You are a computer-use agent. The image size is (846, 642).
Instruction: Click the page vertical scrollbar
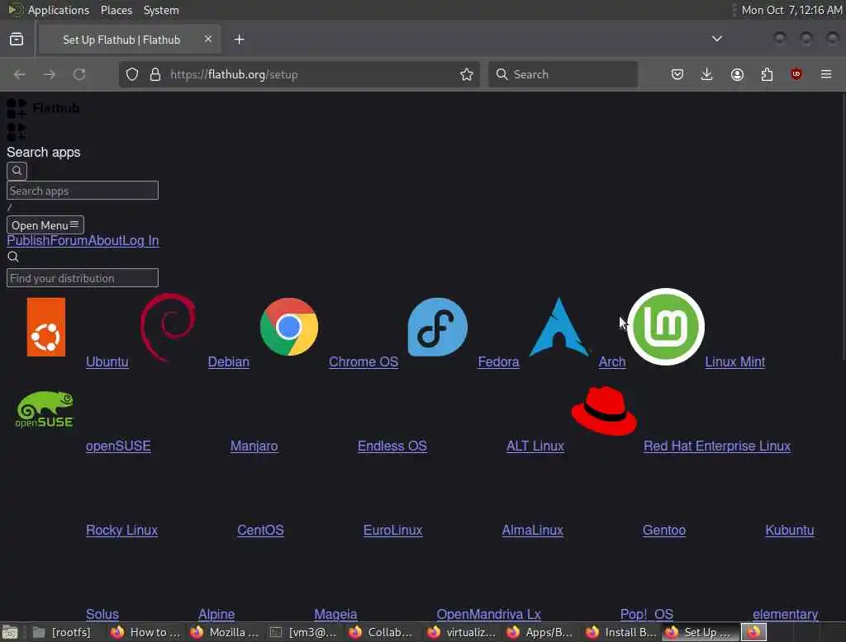(843, 226)
